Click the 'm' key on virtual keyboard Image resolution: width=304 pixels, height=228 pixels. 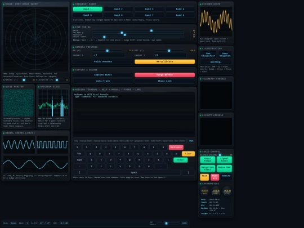[x=149, y=166]
